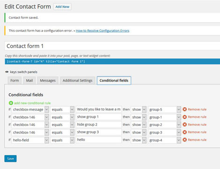Switch to the Form tab
The image size is (220, 169).
pyautogui.click(x=15, y=80)
